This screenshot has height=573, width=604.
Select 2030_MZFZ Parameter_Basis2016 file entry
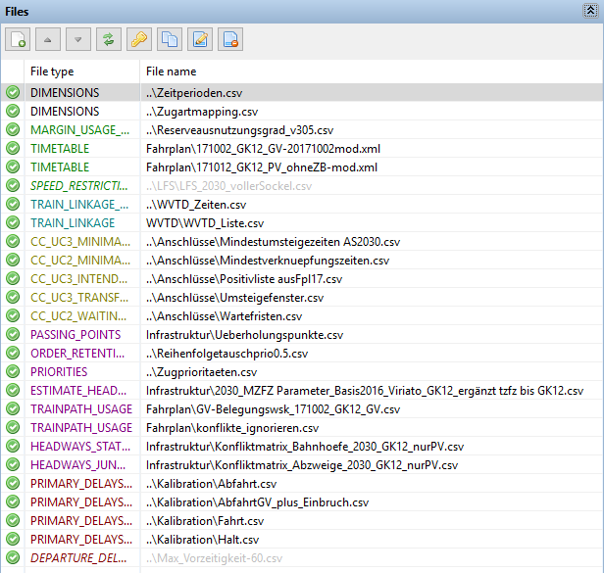(365, 391)
